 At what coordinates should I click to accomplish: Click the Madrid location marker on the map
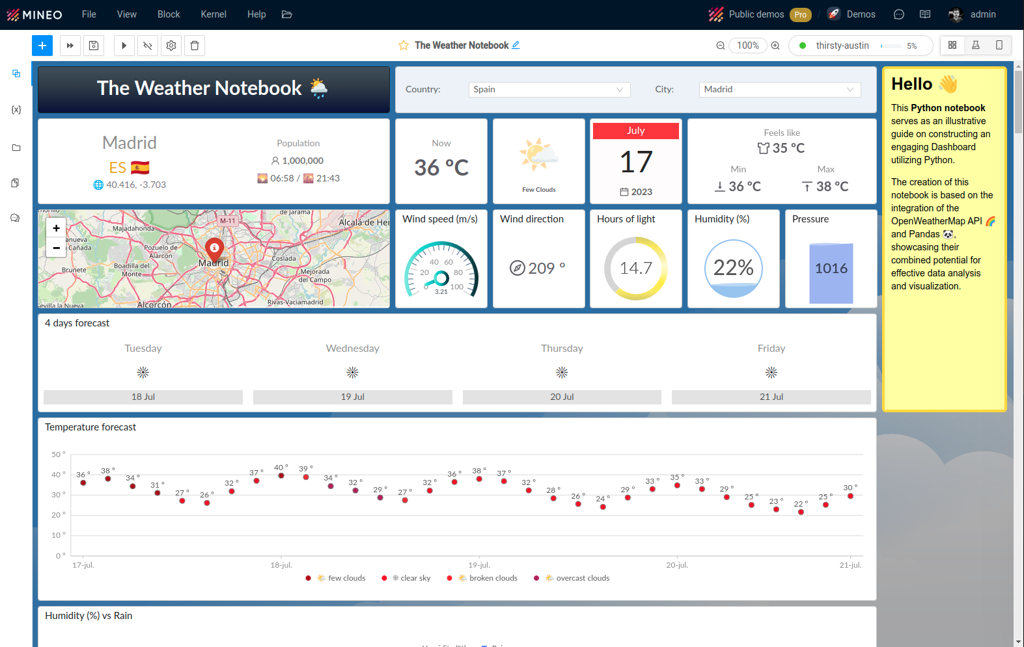click(x=214, y=248)
